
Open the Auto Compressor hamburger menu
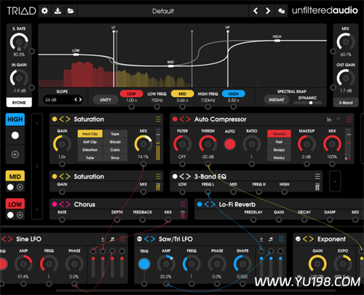(349, 119)
